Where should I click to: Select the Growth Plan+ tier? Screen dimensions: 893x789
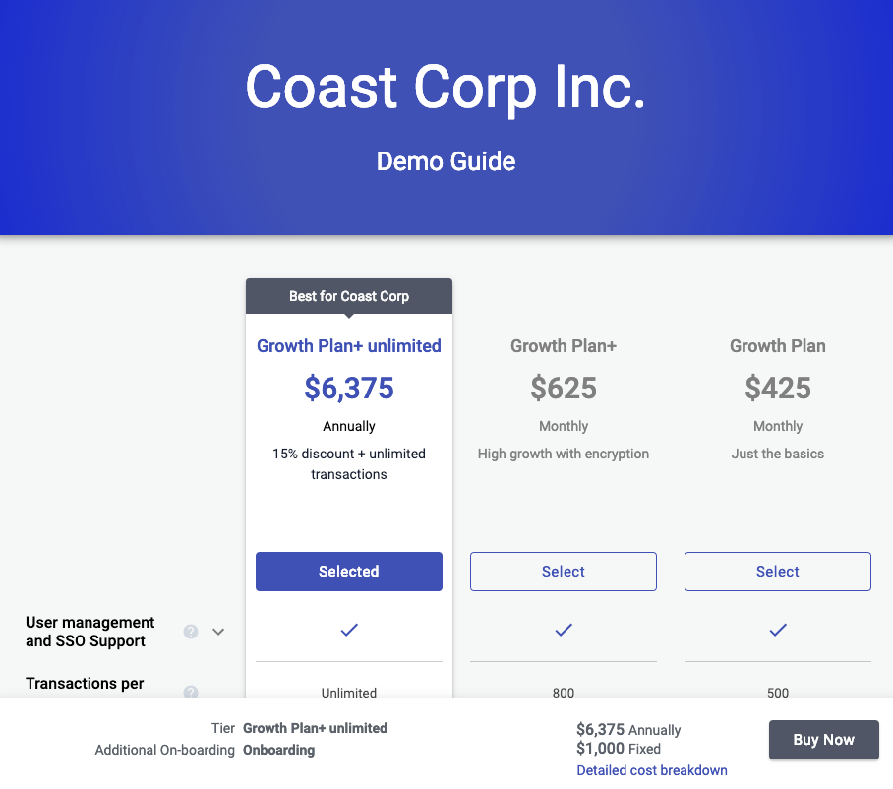tap(564, 572)
